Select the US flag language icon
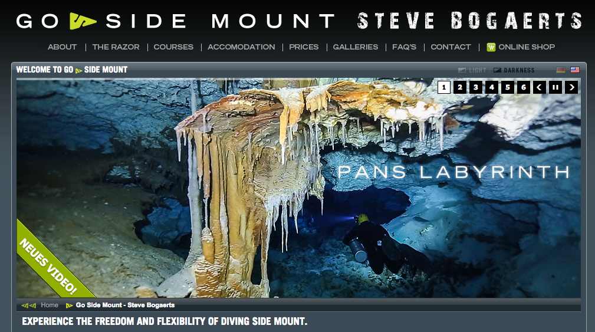Image resolution: width=595 pixels, height=332 pixels. point(575,70)
